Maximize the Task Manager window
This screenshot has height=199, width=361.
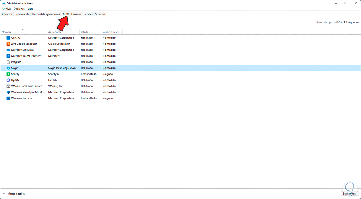[346, 3]
